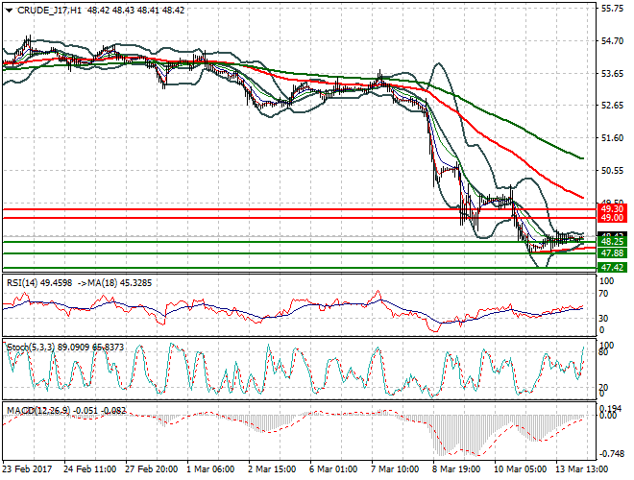Click the 47.42 green support price label
The height and width of the screenshot is (480, 634).
point(612,267)
